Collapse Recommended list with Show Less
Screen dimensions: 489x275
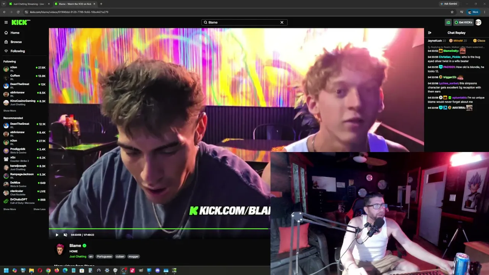pyautogui.click(x=39, y=209)
